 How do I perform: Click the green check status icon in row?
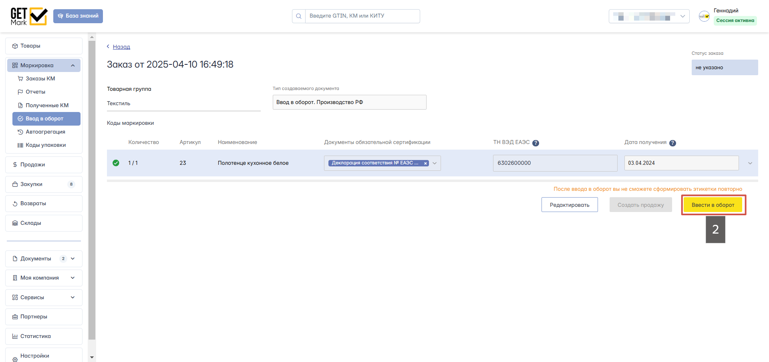coord(116,163)
